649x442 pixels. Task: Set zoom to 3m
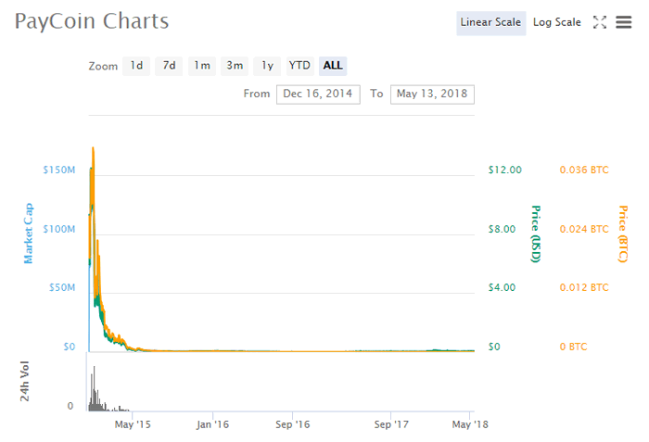click(235, 66)
